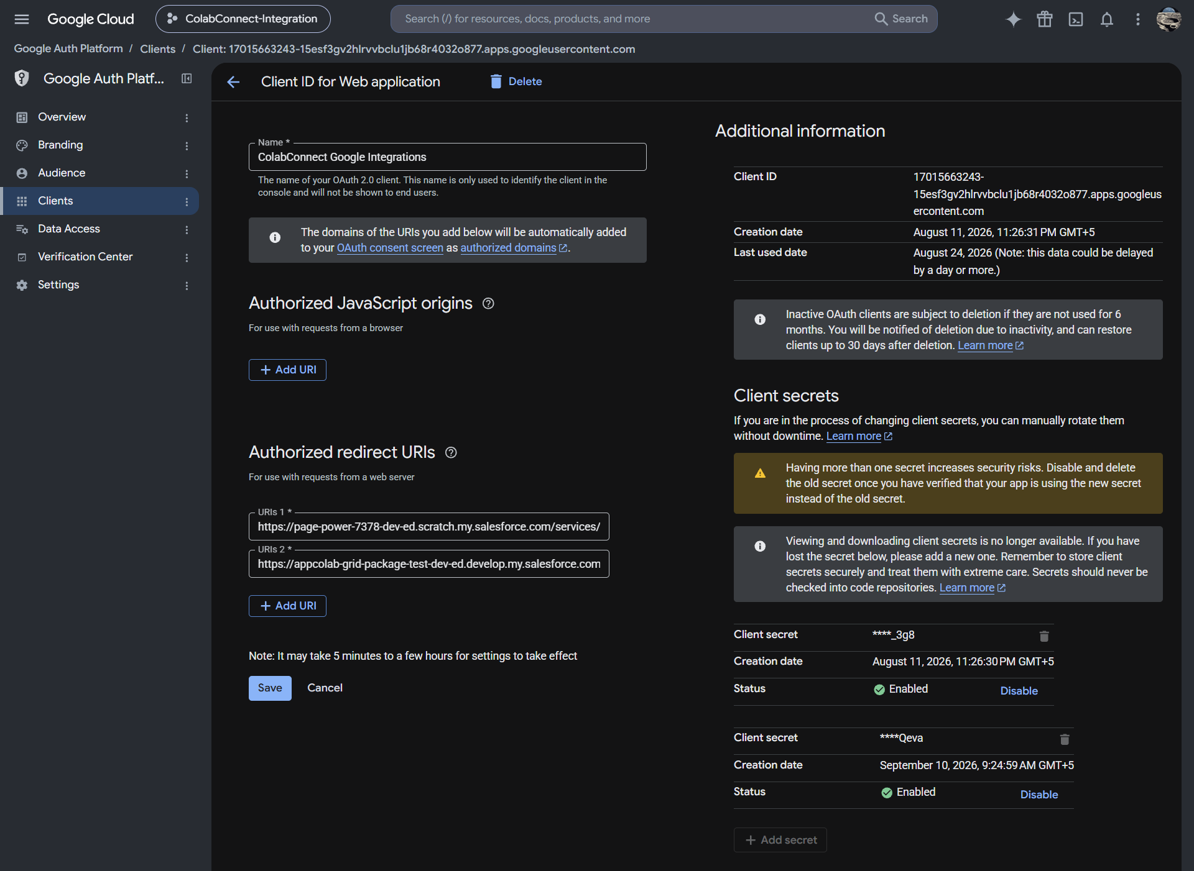
Task: Go to Clients breadcrumb link
Action: [x=157, y=49]
